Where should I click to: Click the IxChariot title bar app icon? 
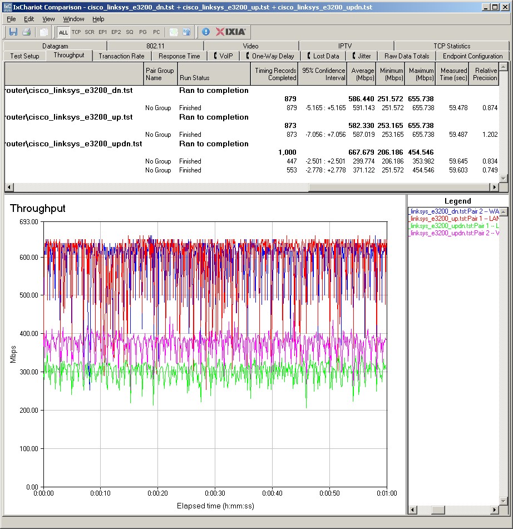click(x=7, y=7)
